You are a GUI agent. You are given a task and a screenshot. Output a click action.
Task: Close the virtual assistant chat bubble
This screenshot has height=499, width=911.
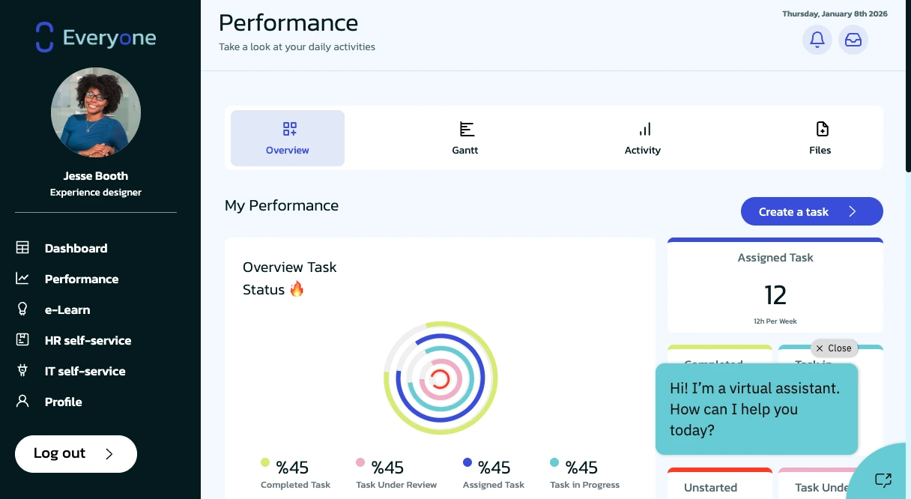click(x=834, y=348)
